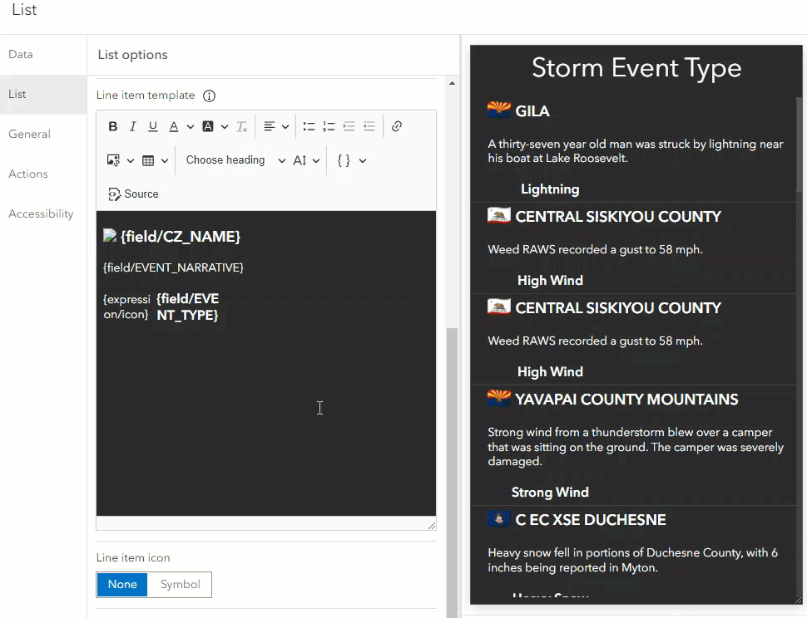Viewport: 807px width, 618px height.
Task: Switch to Source editing mode
Action: 133,194
